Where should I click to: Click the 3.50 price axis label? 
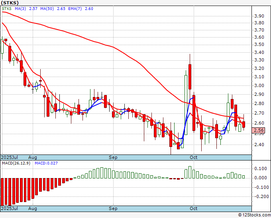(x=259, y=44)
